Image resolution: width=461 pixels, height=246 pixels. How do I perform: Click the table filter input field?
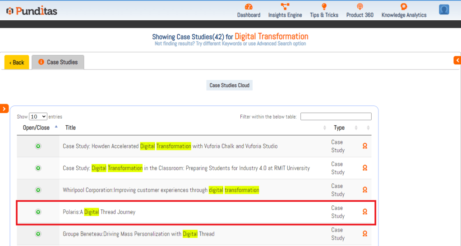[336, 117]
